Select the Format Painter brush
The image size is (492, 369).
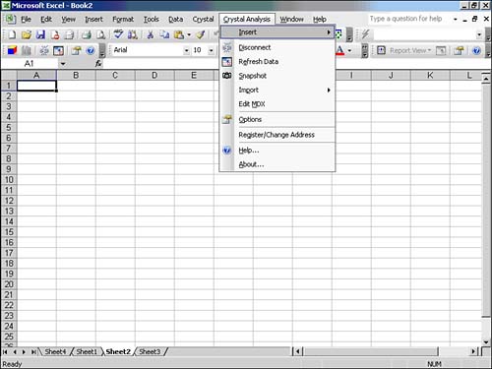pos(201,34)
